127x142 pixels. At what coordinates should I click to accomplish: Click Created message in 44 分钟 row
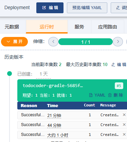point(109,125)
